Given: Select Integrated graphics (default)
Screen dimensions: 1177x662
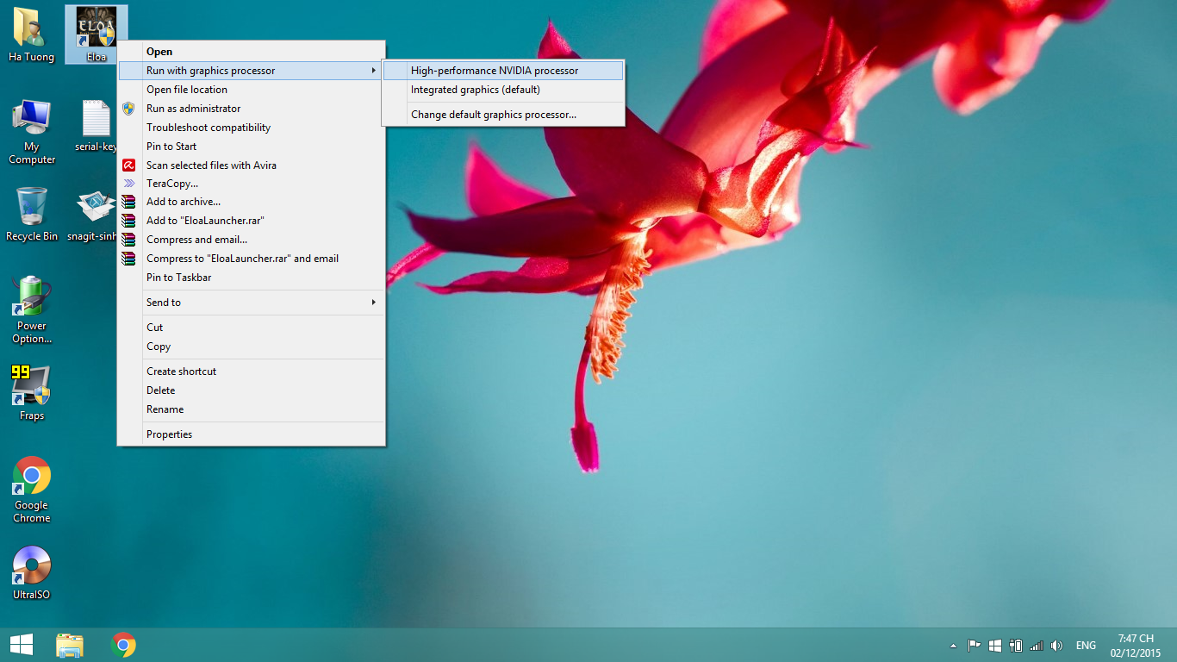Looking at the screenshot, I should [503, 90].
